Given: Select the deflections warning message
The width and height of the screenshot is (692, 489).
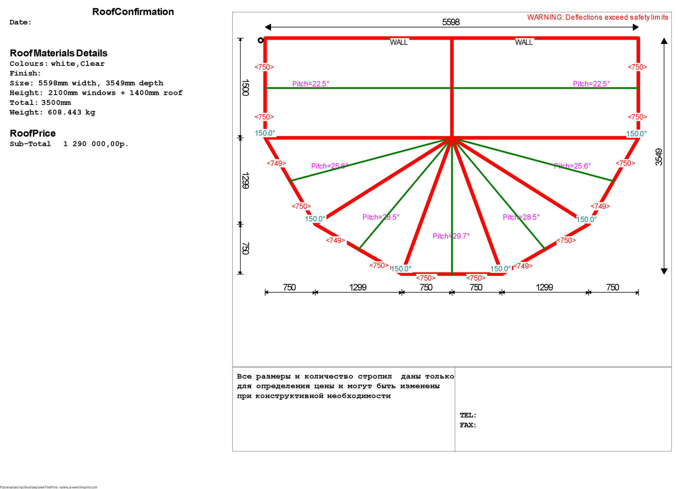Looking at the screenshot, I should pos(597,17).
